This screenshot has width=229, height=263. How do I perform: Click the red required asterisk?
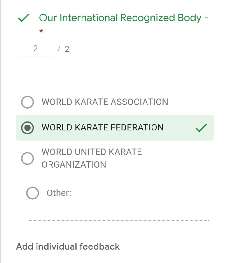coord(41,32)
